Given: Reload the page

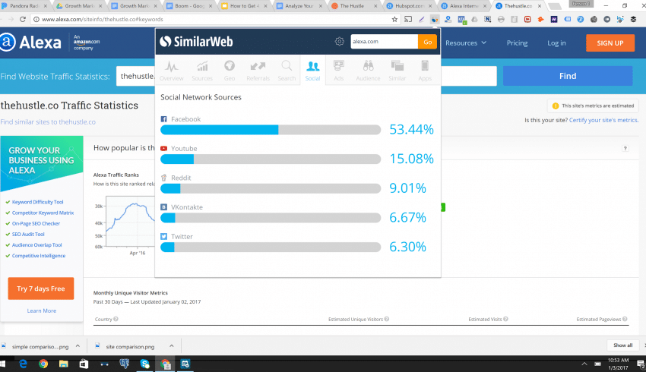Looking at the screenshot, I should click(x=23, y=19).
